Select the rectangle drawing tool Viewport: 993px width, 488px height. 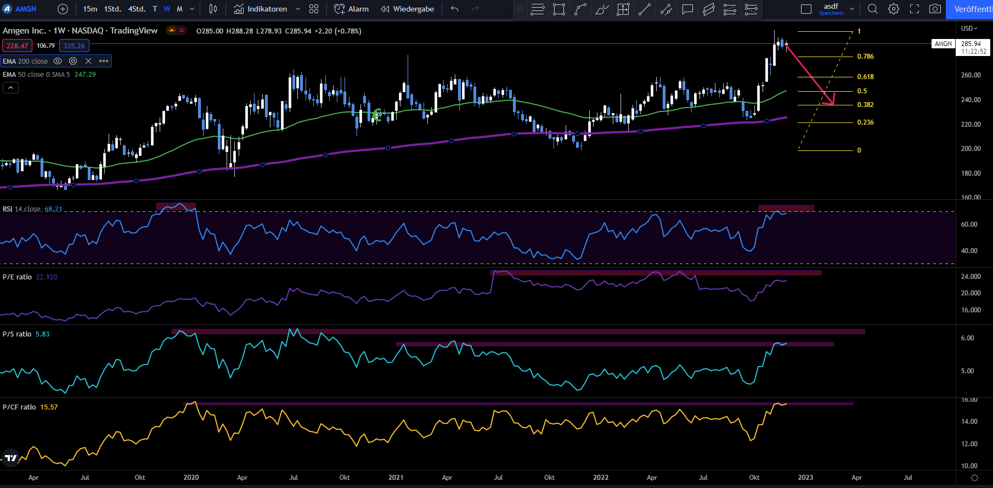558,9
